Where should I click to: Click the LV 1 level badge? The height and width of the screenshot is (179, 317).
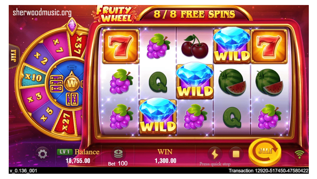tap(64, 152)
